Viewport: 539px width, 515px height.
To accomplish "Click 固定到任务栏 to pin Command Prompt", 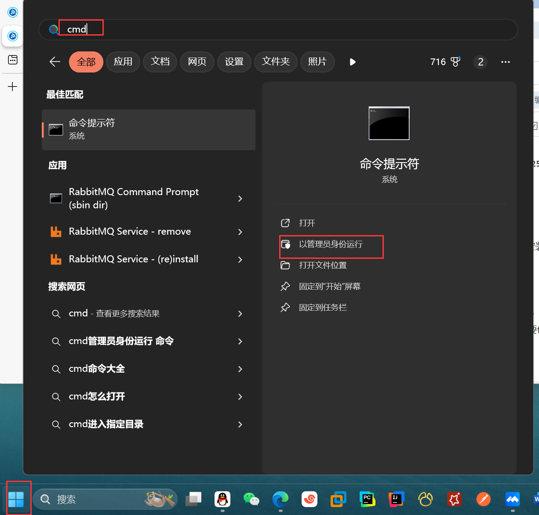I will [x=322, y=307].
